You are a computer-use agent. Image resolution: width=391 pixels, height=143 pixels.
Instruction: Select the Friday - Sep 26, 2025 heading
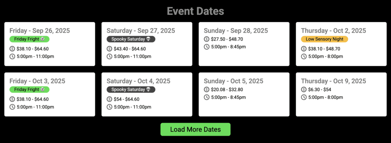[40, 31]
